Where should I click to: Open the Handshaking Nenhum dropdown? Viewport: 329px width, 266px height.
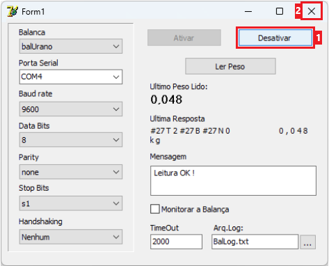pos(71,237)
